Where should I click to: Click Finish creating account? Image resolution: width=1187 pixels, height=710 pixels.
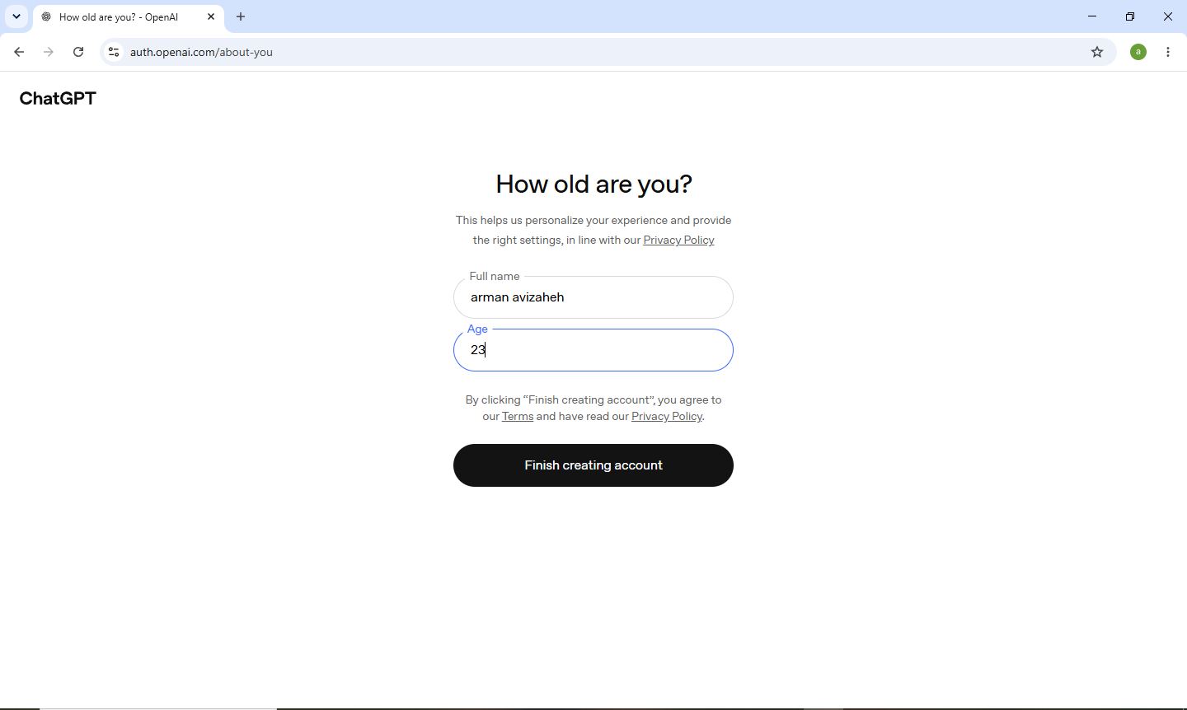[593, 465]
